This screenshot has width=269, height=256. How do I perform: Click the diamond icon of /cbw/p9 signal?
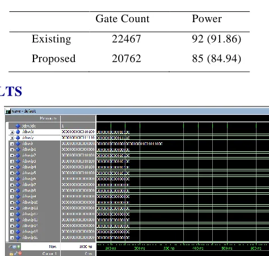pos(18,196)
